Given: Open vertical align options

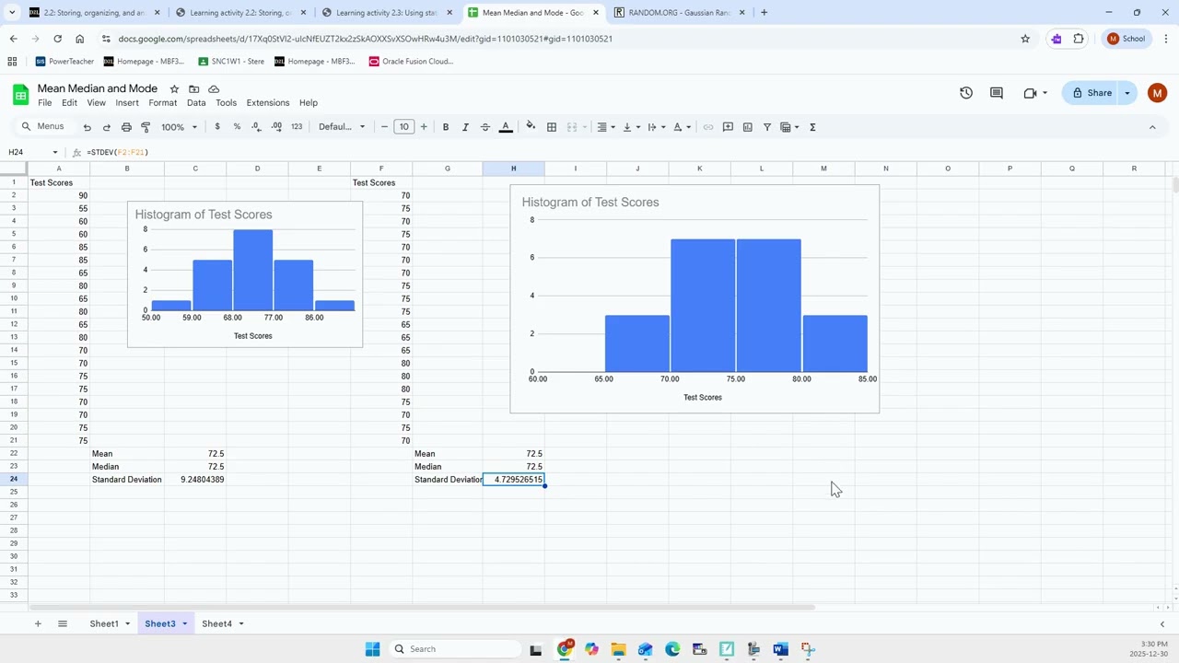Looking at the screenshot, I should point(630,127).
